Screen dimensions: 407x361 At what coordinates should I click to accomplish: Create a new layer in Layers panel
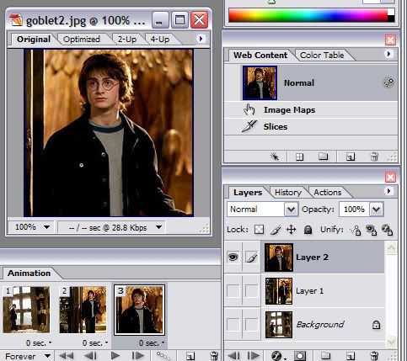pos(351,356)
